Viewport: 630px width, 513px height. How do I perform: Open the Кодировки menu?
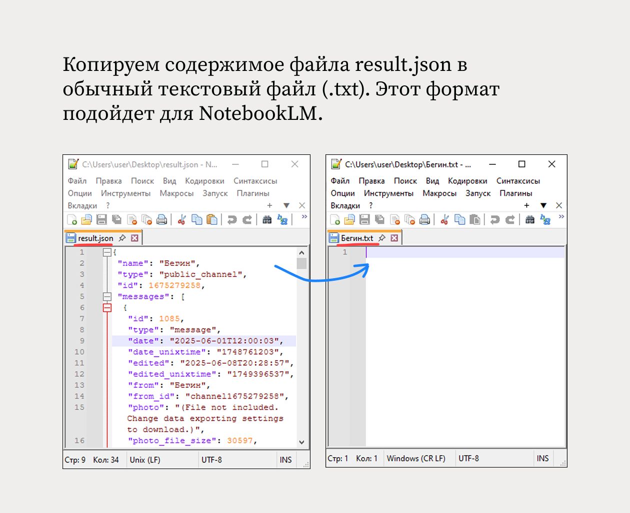click(x=204, y=180)
